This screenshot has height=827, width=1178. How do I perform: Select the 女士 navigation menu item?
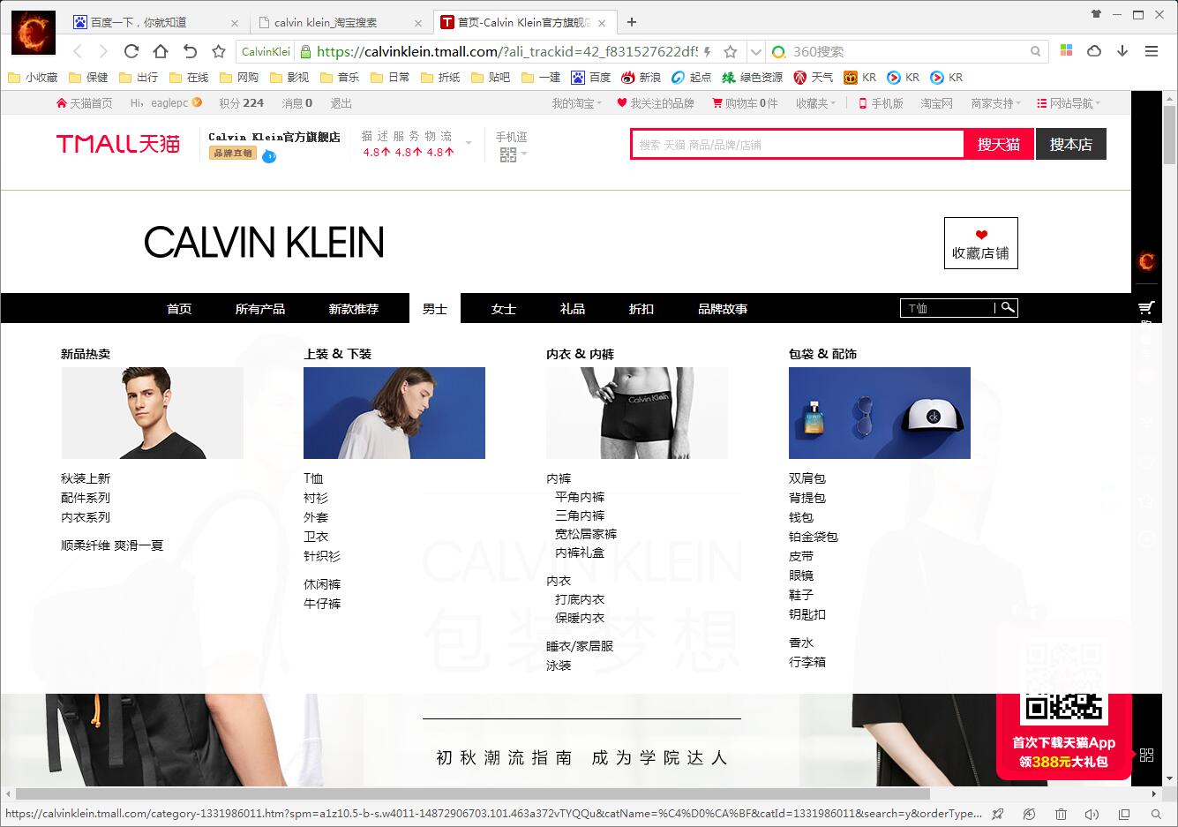tap(504, 308)
